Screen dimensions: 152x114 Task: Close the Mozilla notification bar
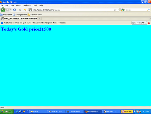(x=149, y=23)
